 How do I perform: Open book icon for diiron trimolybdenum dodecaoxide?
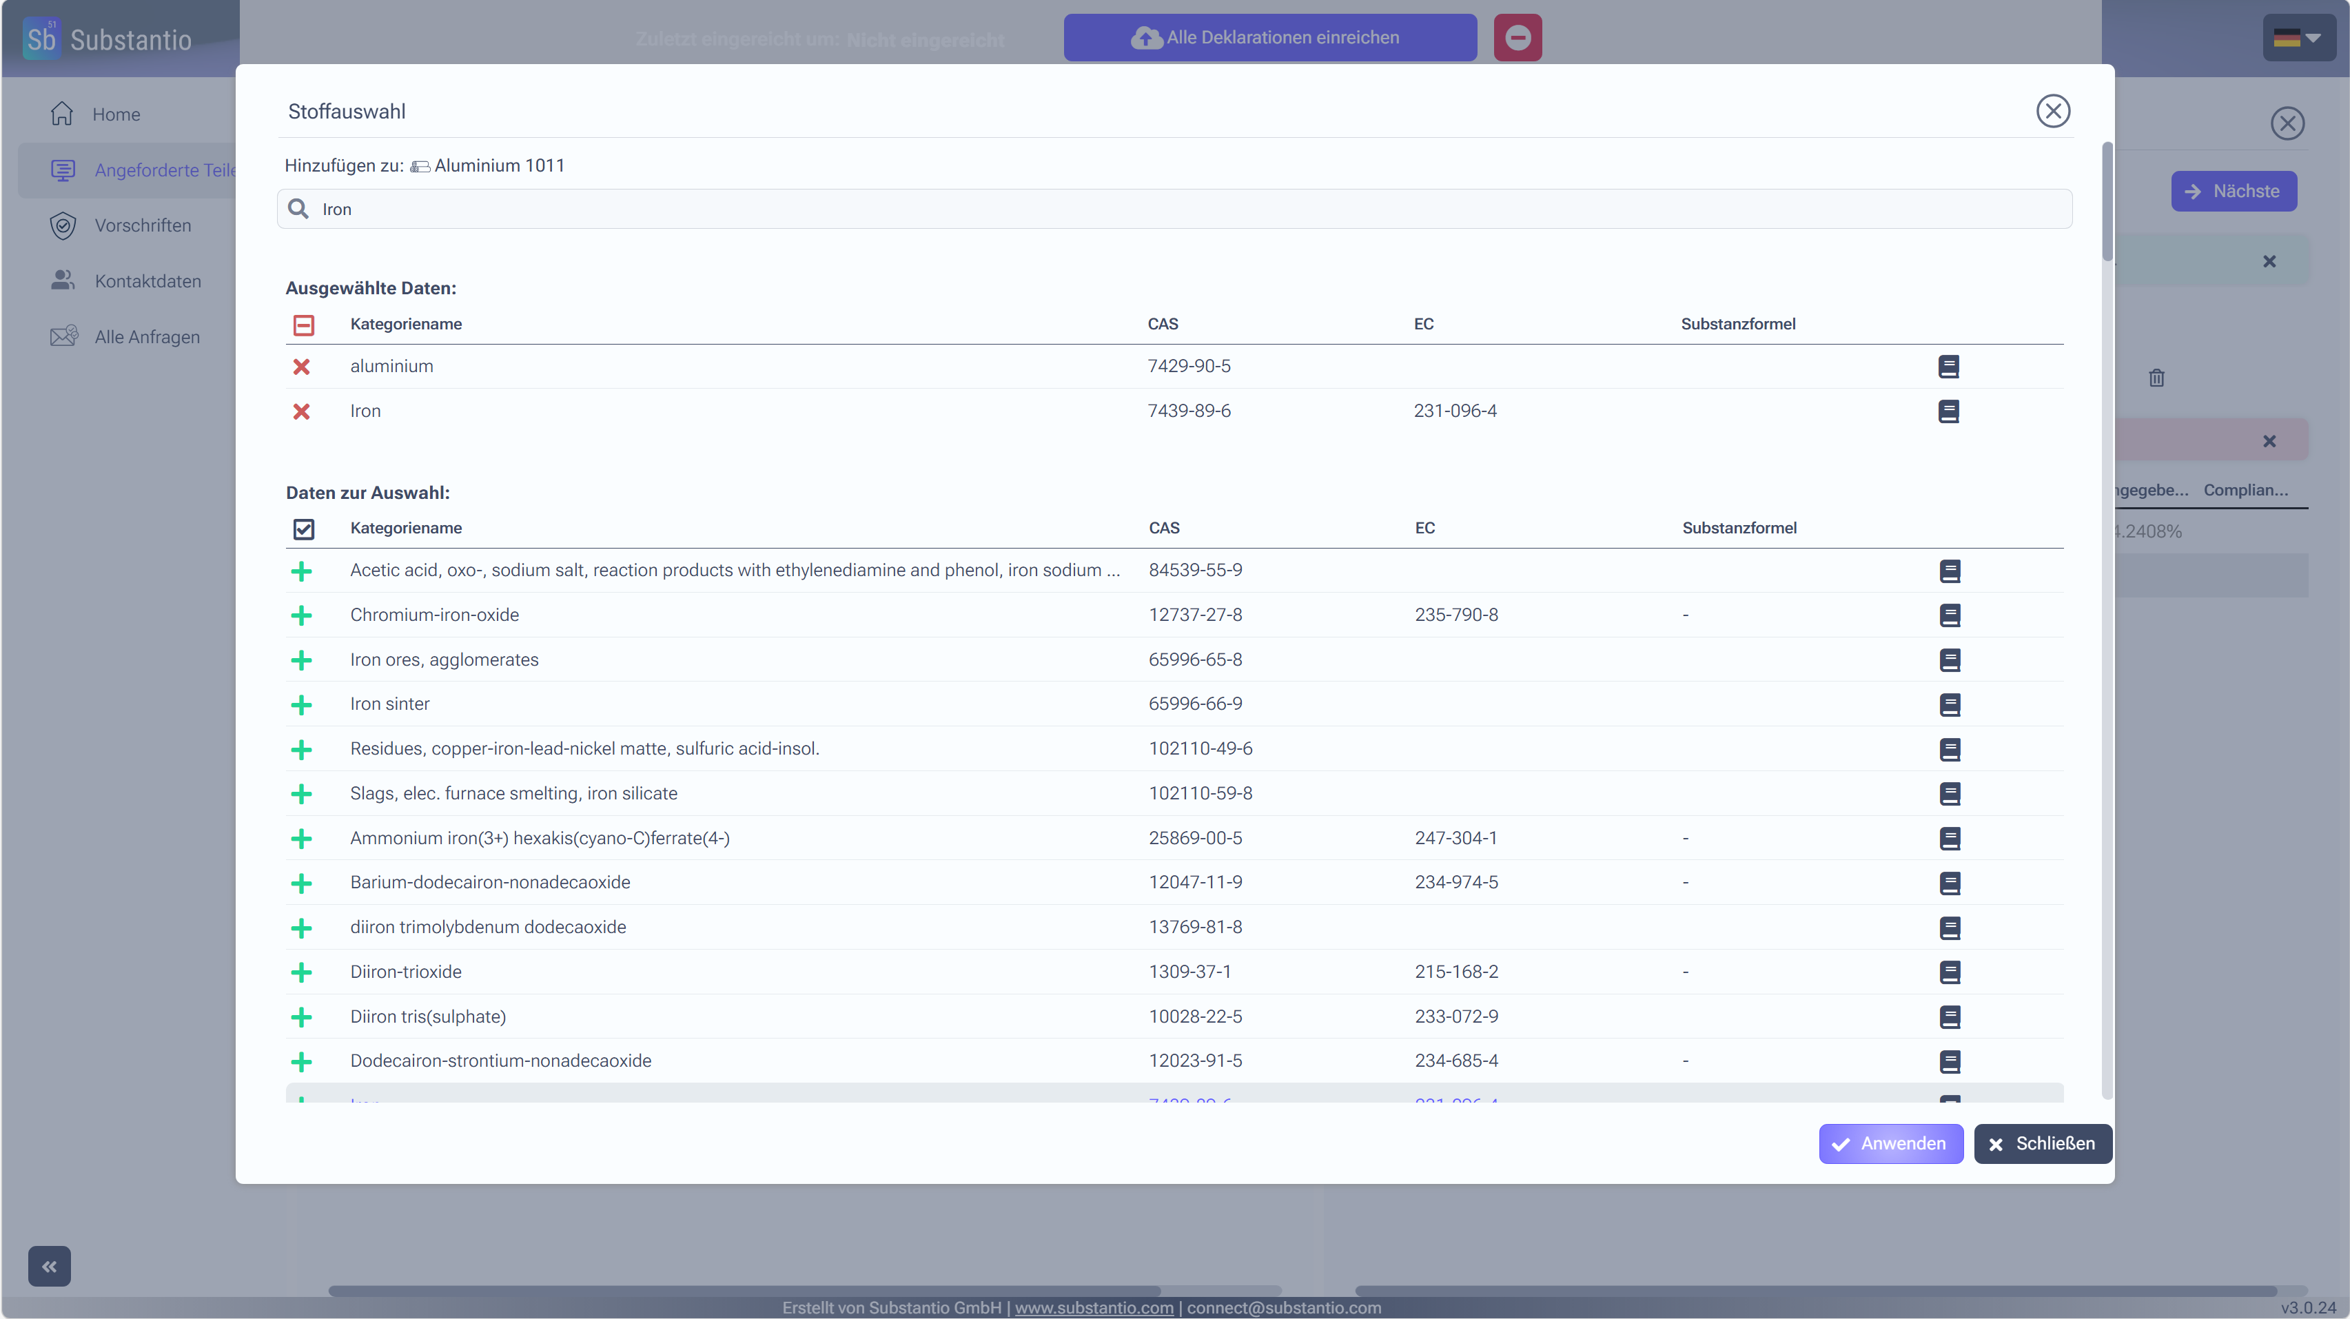(1950, 928)
